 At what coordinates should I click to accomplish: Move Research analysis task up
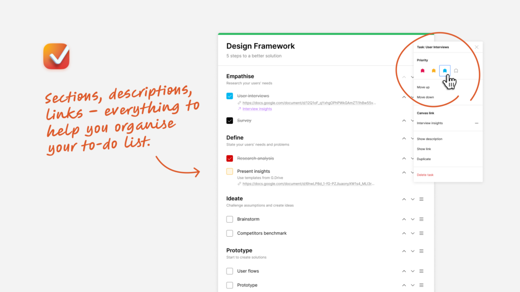click(x=404, y=159)
